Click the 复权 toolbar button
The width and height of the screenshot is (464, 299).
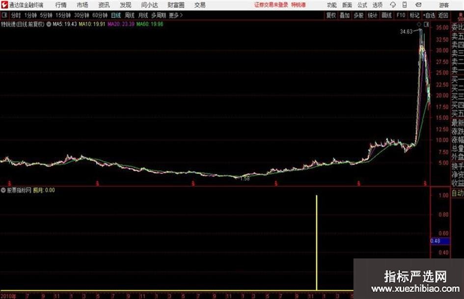[331, 15]
